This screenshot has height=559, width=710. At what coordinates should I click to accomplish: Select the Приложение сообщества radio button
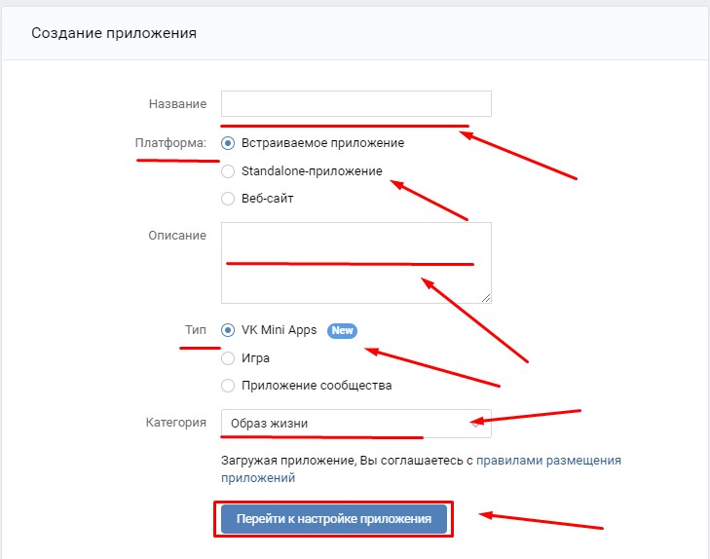pyautogui.click(x=228, y=386)
